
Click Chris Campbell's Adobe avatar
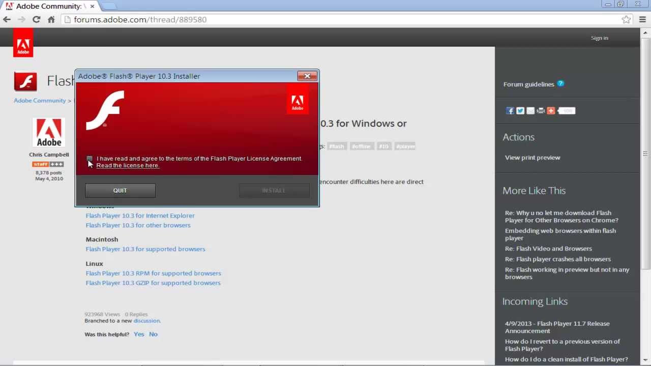click(x=49, y=133)
